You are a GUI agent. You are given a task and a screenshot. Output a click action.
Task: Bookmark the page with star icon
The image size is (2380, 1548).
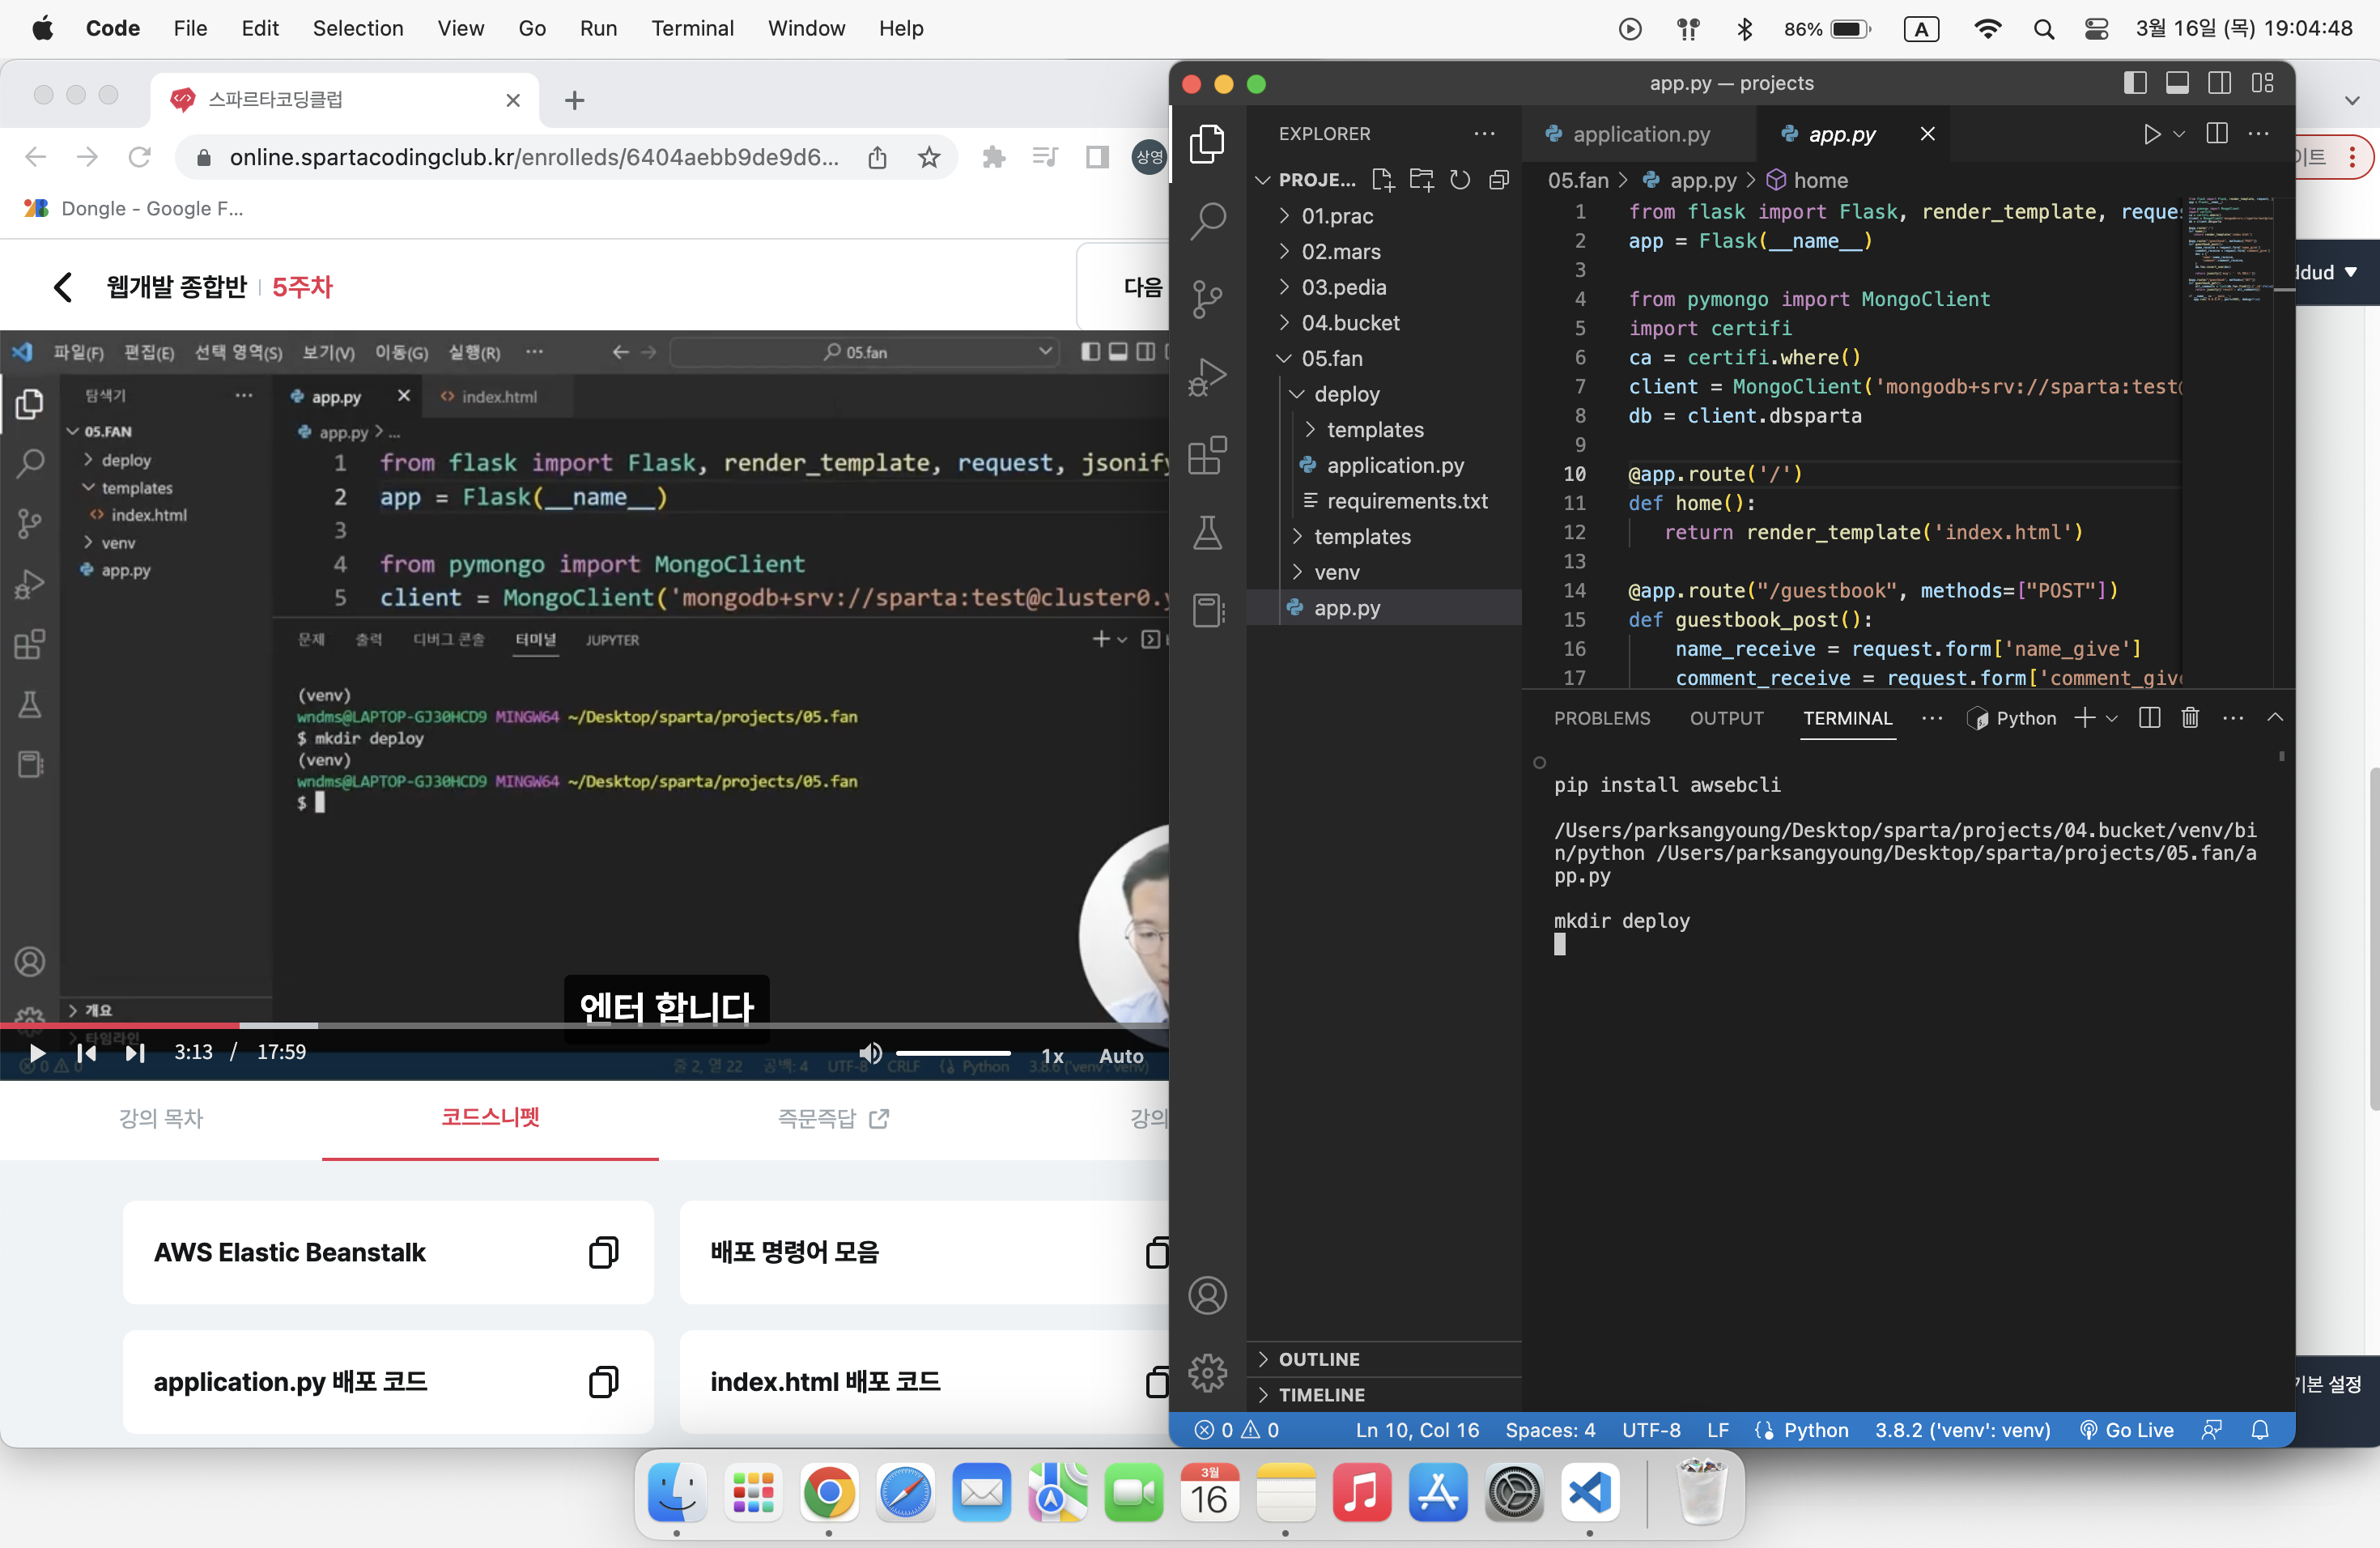click(929, 157)
